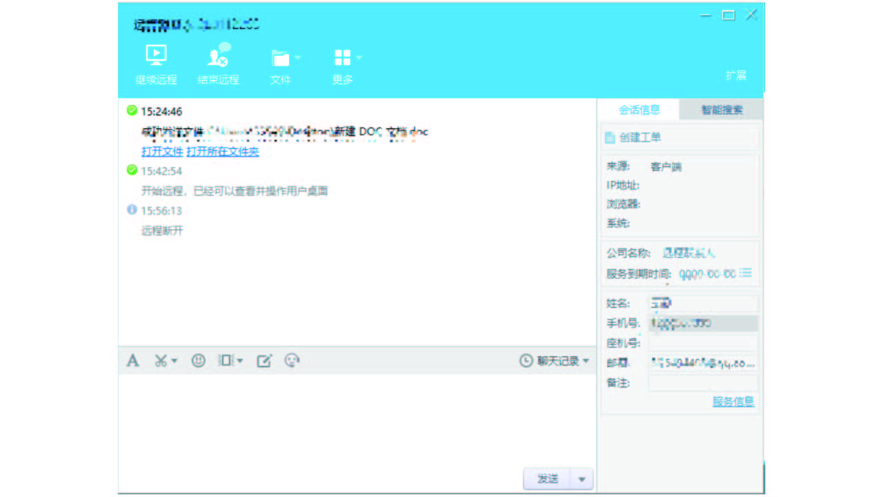The height and width of the screenshot is (497, 883).
Task: Click inside the 备注 remarks input field
Action: (702, 382)
